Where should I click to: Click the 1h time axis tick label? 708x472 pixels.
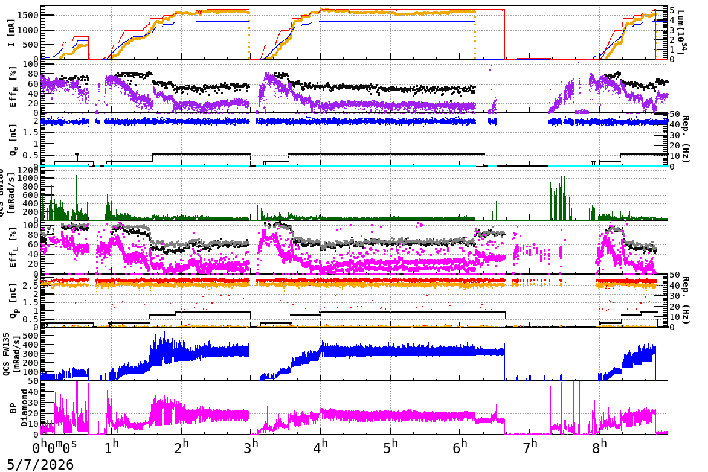point(111,447)
